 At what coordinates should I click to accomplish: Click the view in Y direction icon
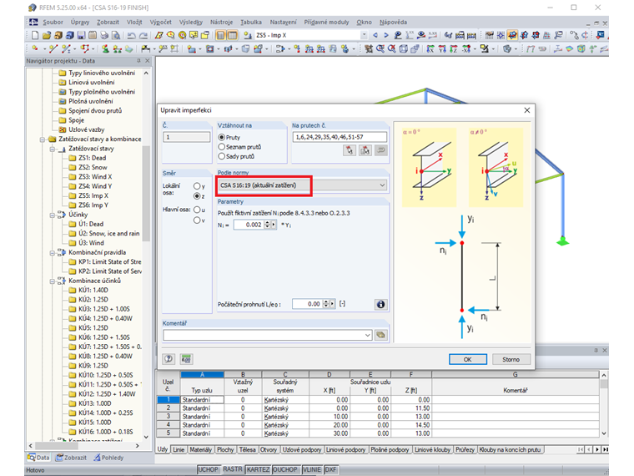click(x=442, y=49)
